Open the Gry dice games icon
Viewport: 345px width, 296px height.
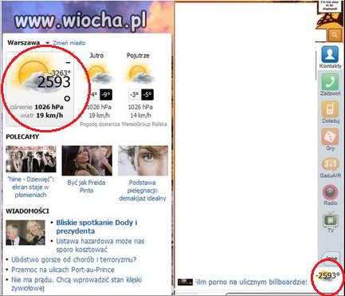pos(330,136)
